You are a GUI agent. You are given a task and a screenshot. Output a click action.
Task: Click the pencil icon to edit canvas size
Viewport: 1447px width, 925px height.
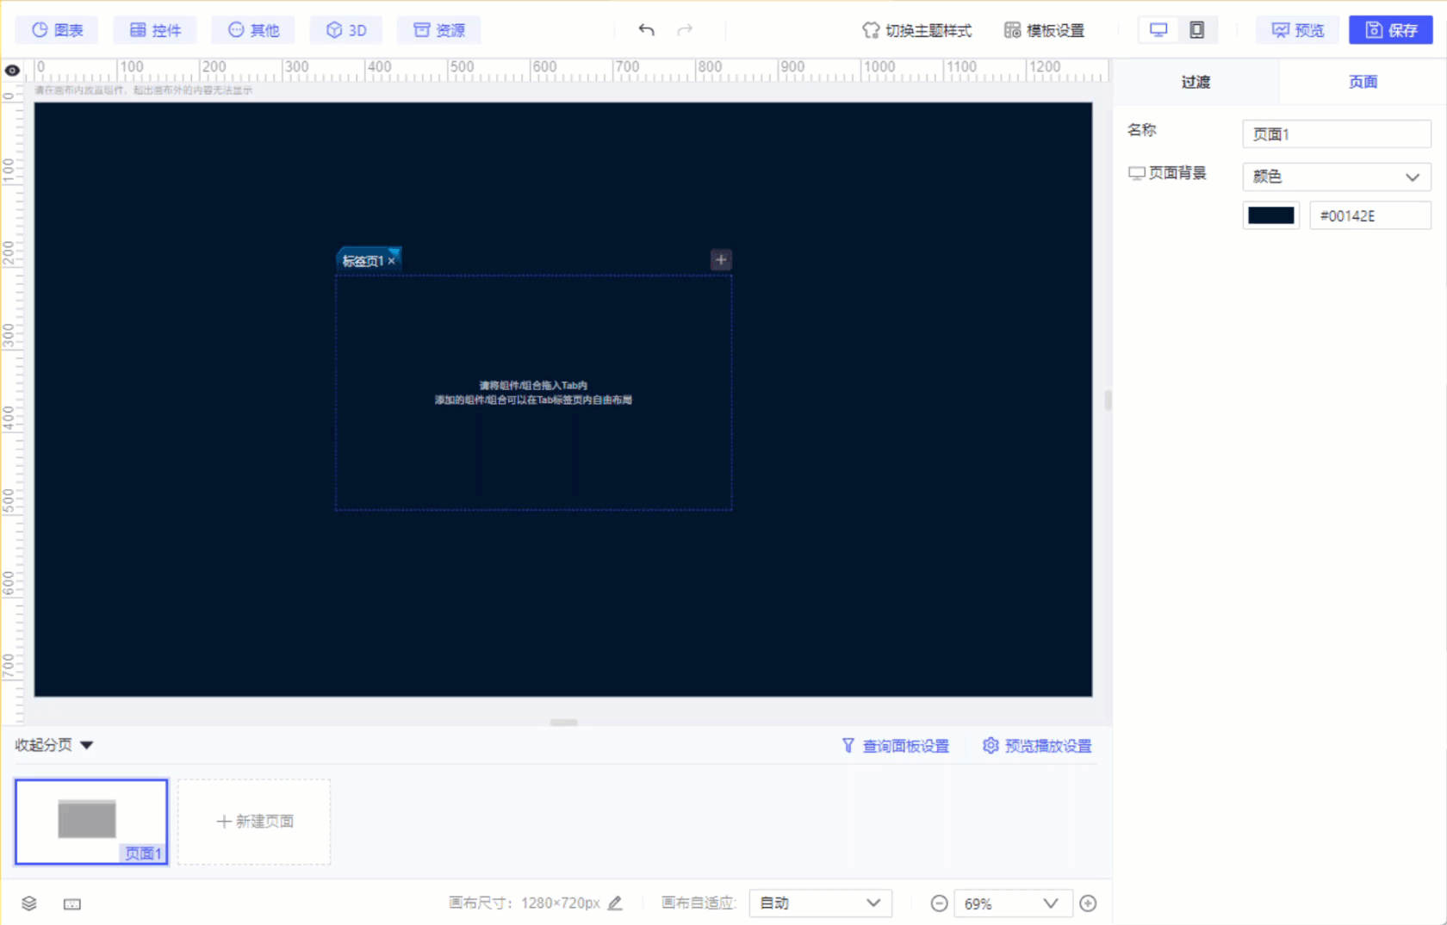coord(614,903)
